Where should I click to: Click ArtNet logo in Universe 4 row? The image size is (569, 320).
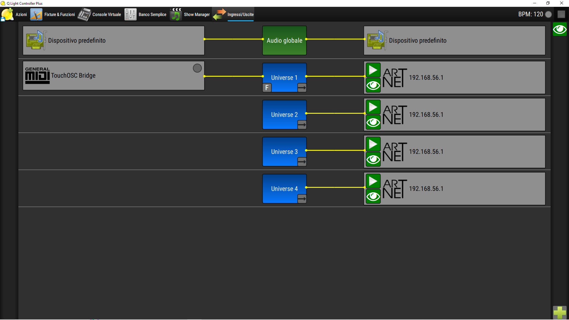pos(394,189)
